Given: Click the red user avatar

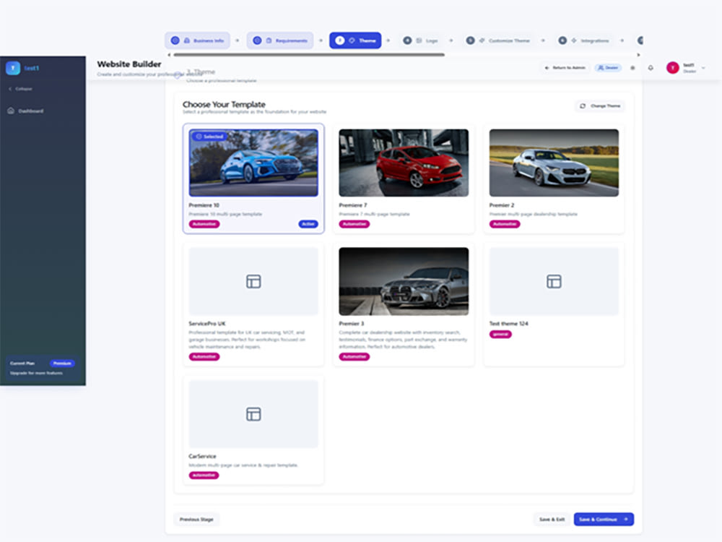Looking at the screenshot, I should click(673, 68).
